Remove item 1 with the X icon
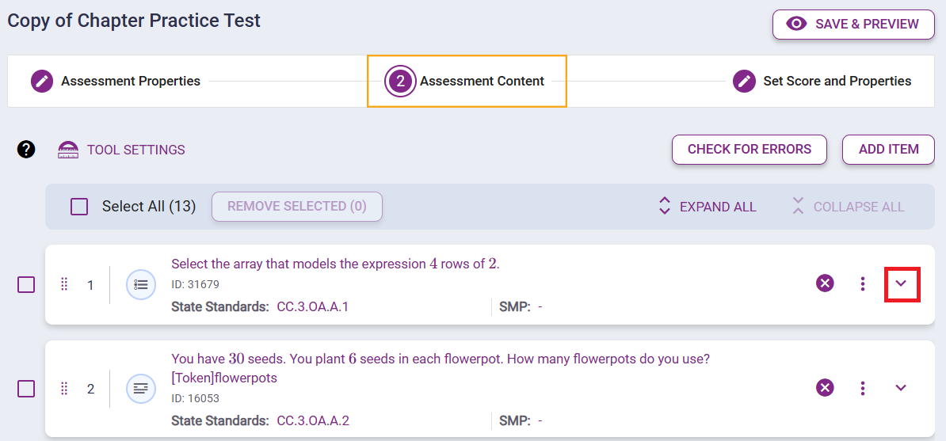This screenshot has height=441, width=946. 825,283
